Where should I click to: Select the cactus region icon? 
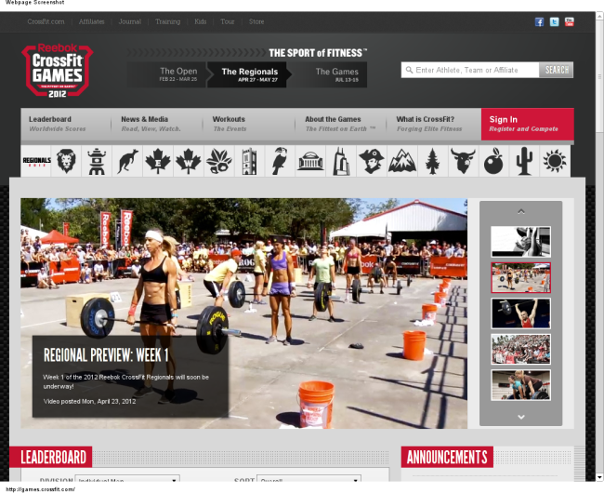(524, 161)
